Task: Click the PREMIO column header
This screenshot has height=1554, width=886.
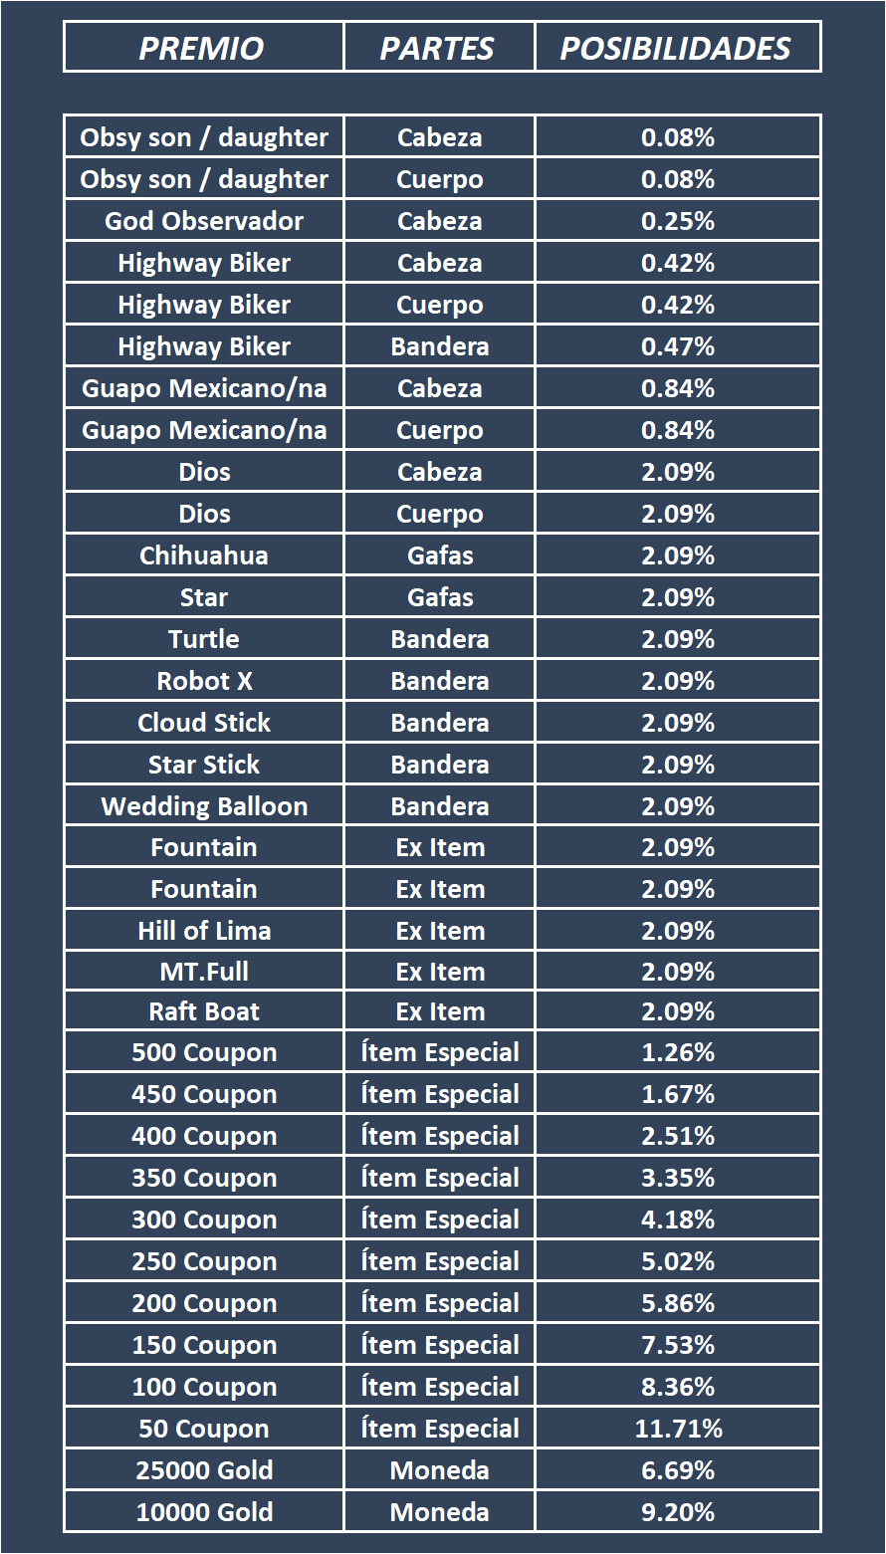Action: point(202,48)
